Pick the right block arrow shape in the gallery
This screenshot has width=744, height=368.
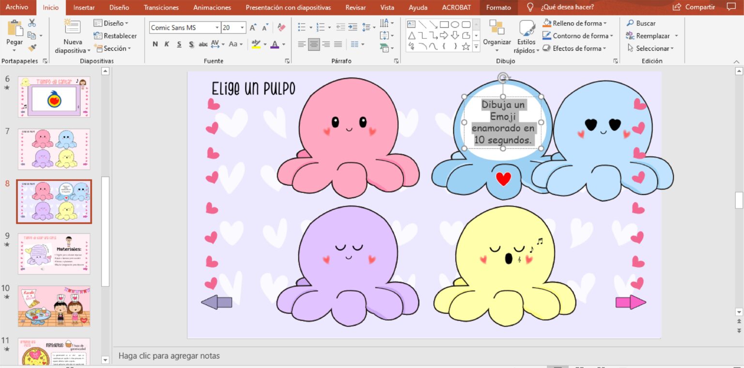pos(444,35)
